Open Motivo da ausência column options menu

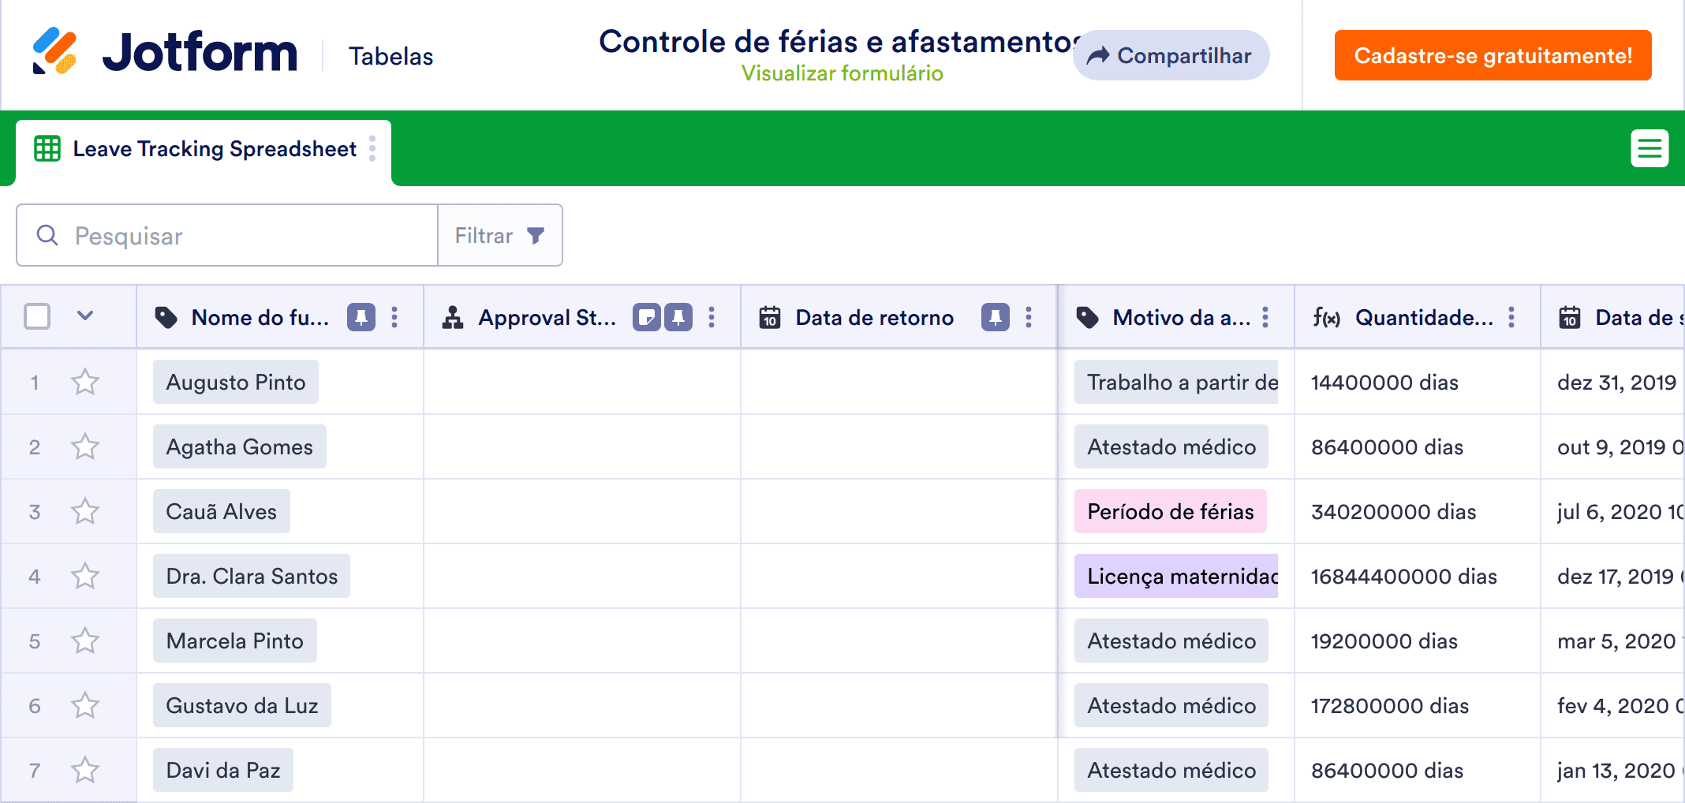tap(1265, 317)
